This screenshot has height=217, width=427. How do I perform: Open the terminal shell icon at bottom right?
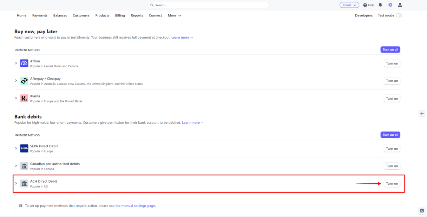[422, 211]
